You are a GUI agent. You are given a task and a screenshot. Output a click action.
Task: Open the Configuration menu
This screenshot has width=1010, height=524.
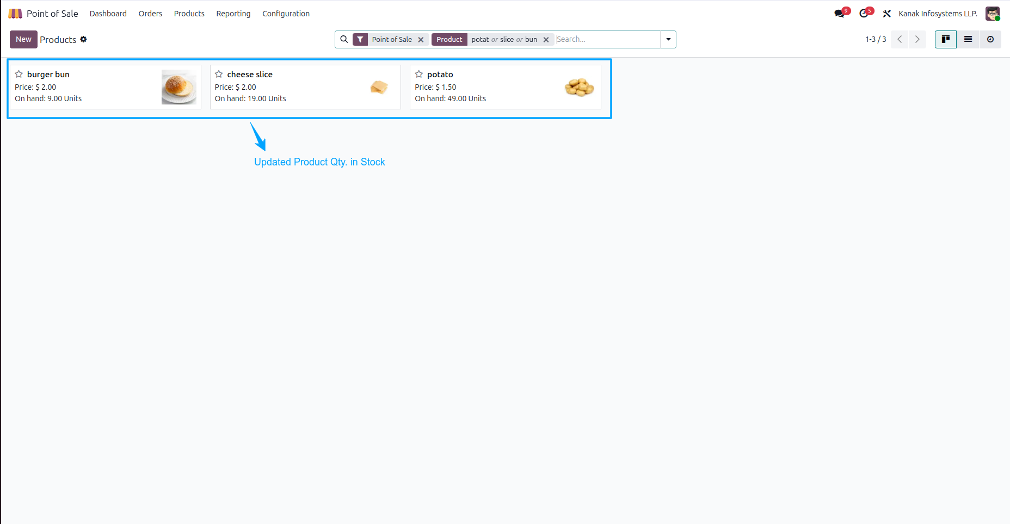click(x=286, y=14)
